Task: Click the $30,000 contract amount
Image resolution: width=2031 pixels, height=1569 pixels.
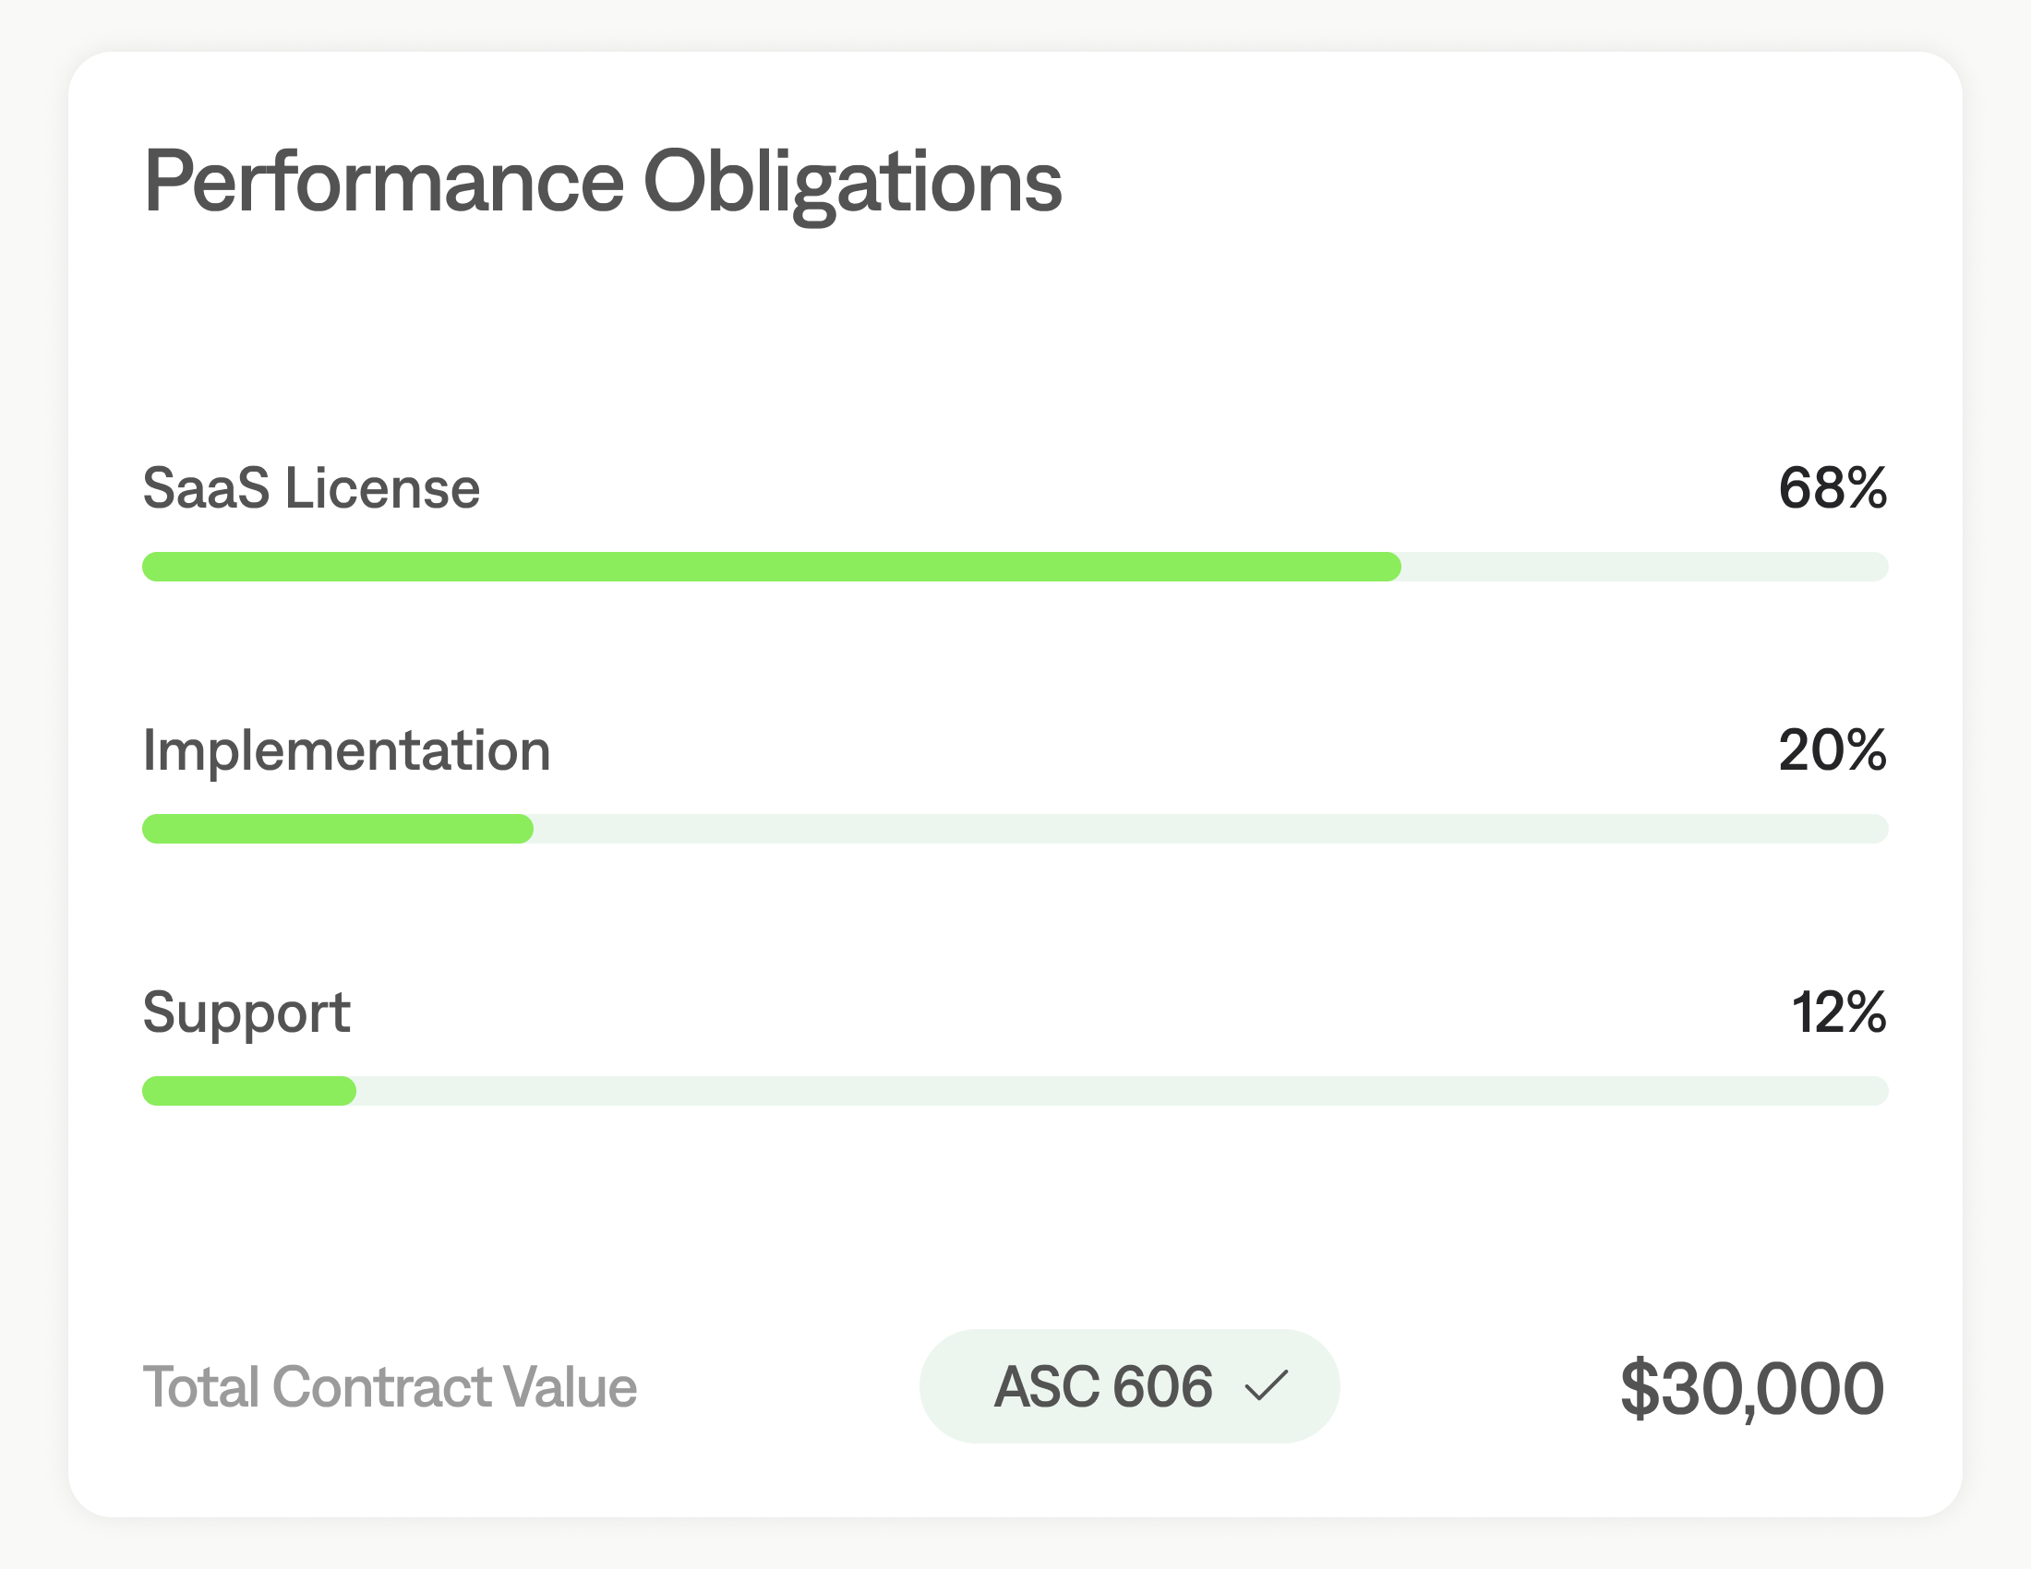Action: 1752,1388
